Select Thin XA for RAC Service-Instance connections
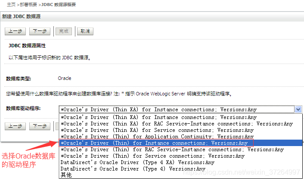This screenshot has width=304, height=180. point(180,124)
